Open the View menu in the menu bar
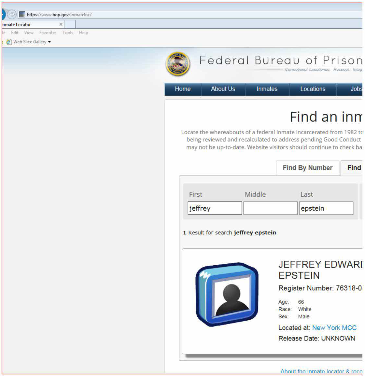 (29, 33)
